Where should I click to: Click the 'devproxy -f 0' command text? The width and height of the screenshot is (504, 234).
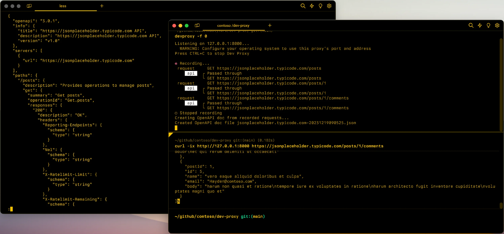(x=191, y=36)
